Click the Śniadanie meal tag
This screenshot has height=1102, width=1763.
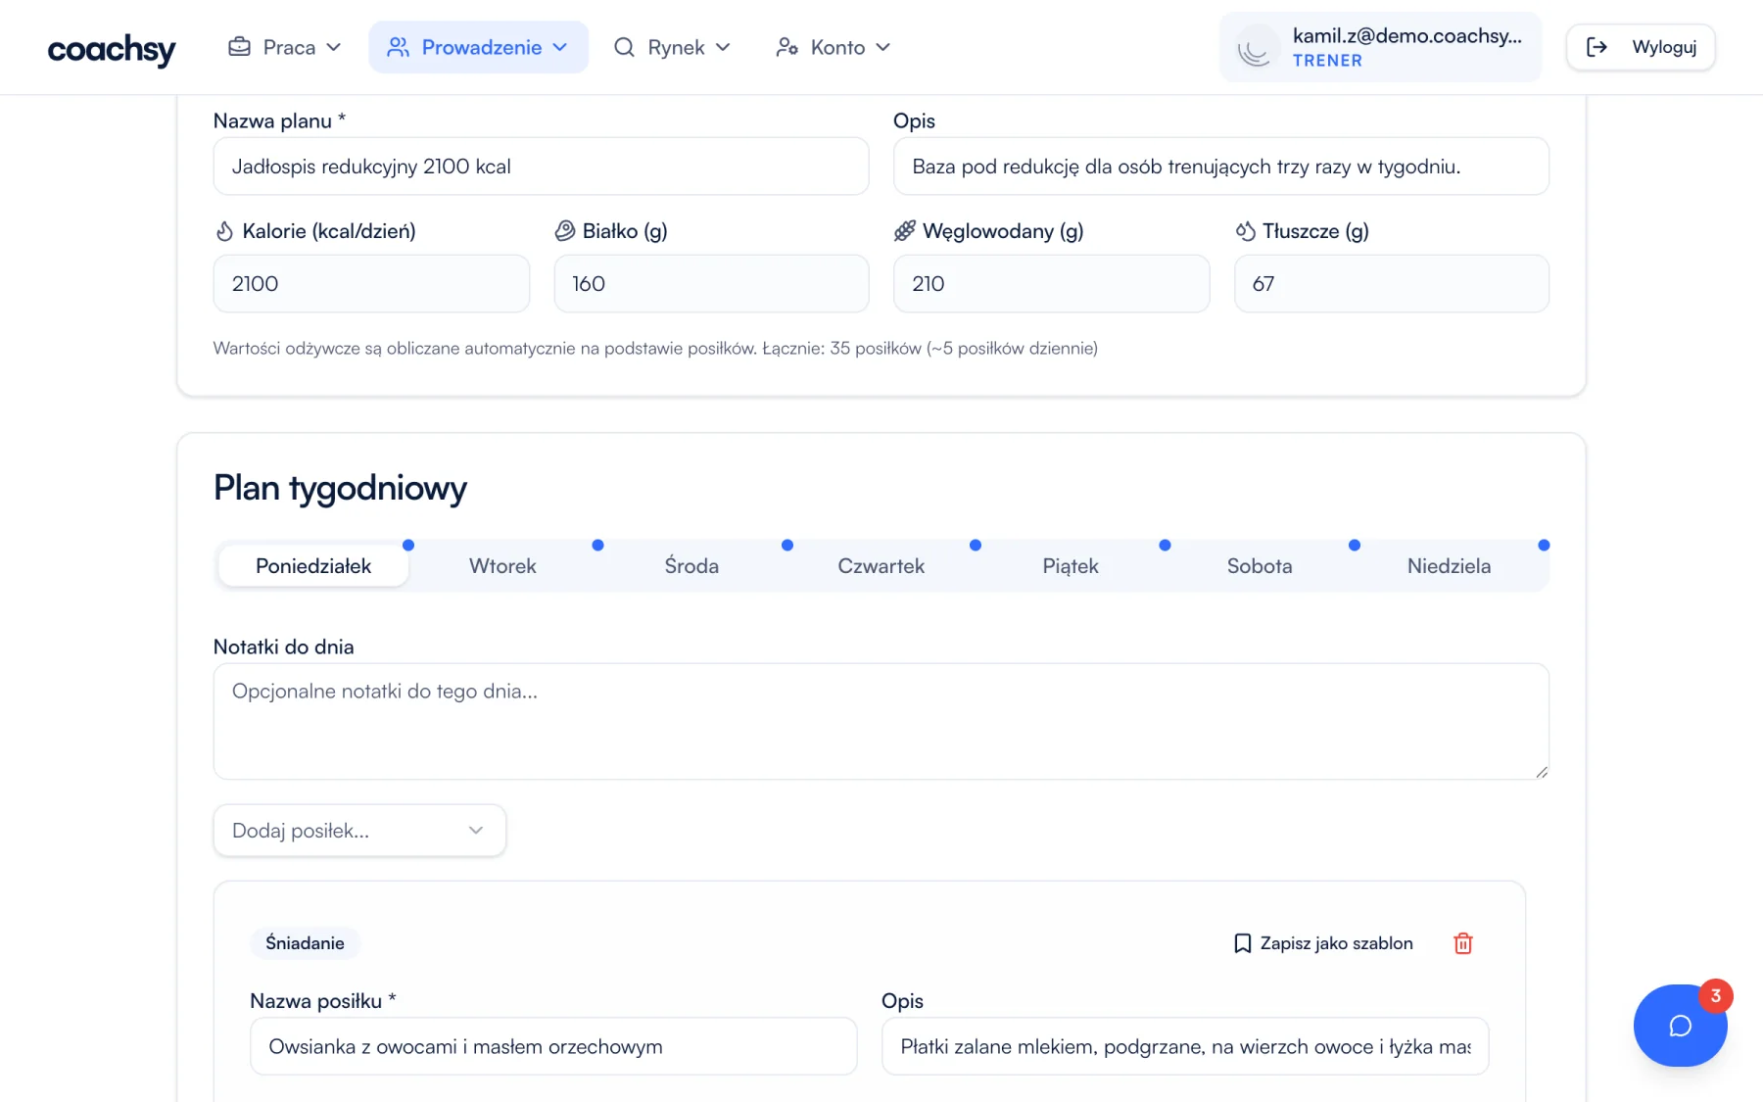[x=305, y=943]
